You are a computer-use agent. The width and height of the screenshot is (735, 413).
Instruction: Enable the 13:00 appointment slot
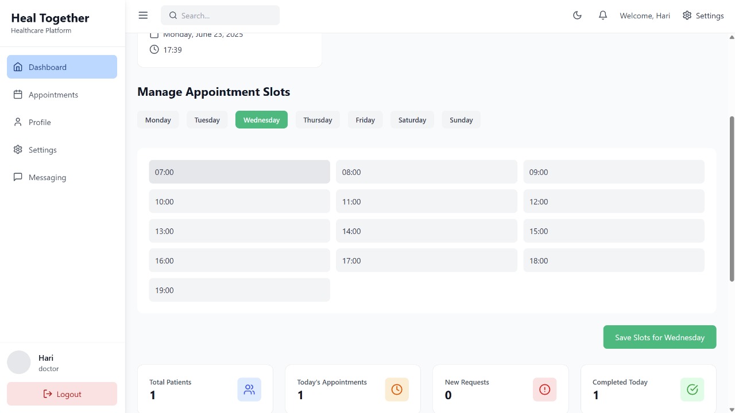pos(239,231)
